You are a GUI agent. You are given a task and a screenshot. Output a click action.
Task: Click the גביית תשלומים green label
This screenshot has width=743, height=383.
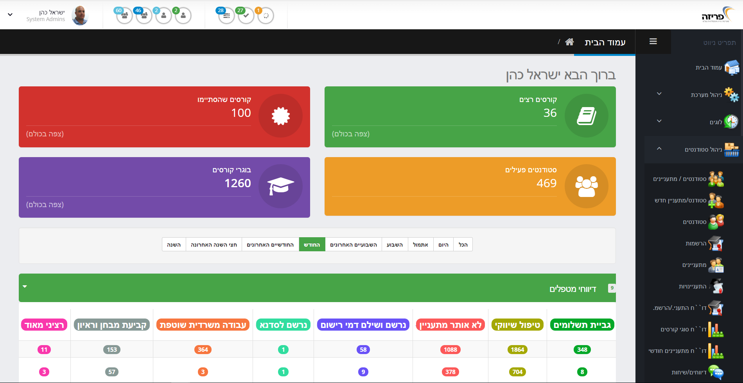point(582,325)
